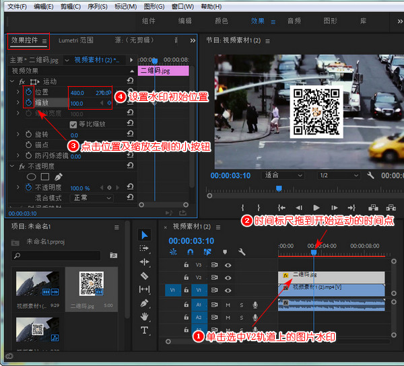This screenshot has width=404, height=366.
Task: Show more workspaces overflow arrows
Action: 400,21
